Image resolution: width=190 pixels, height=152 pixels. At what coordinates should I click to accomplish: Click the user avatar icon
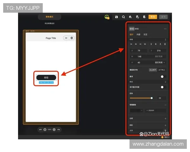coord(107,17)
